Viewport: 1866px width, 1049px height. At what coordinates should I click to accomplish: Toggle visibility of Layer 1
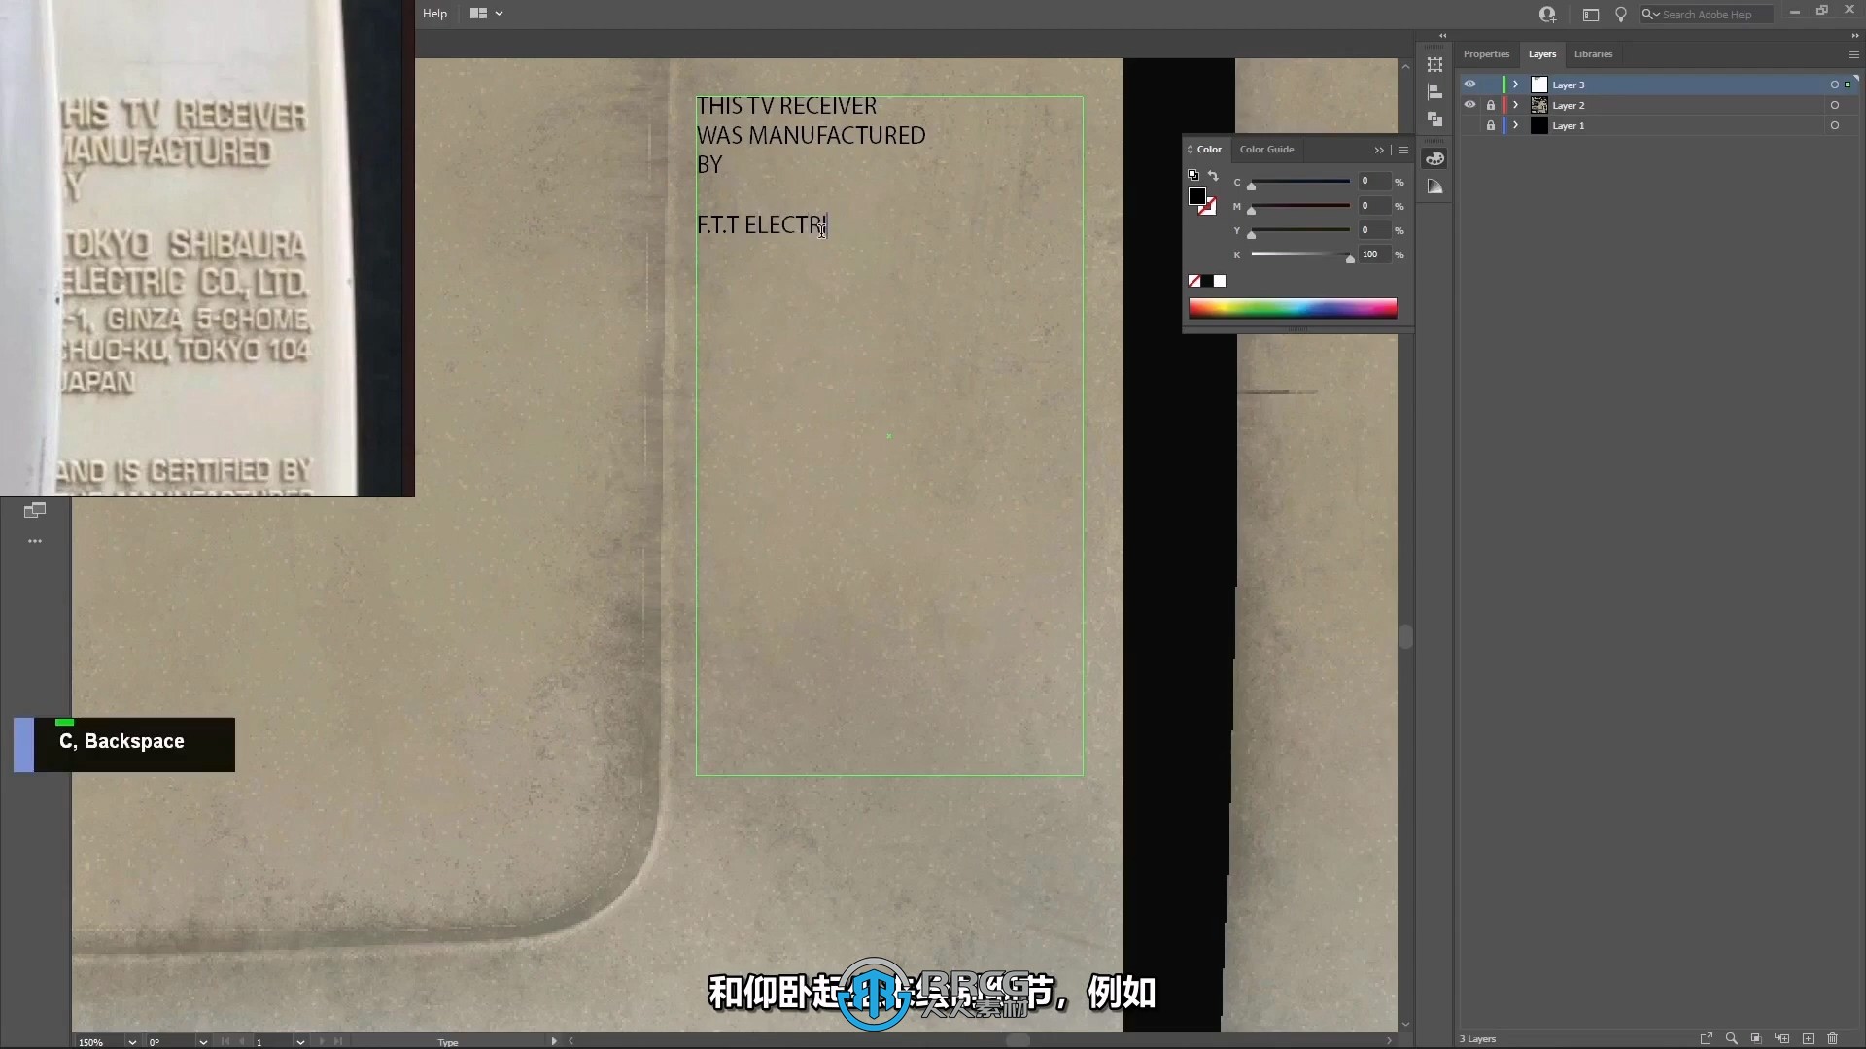click(x=1470, y=125)
